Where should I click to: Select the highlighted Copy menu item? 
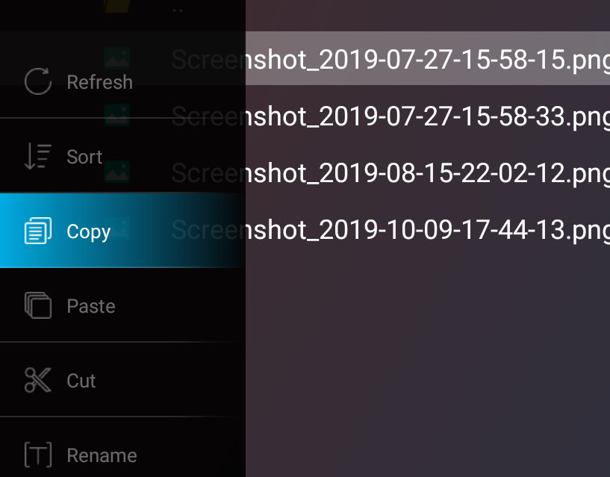pyautogui.click(x=122, y=231)
